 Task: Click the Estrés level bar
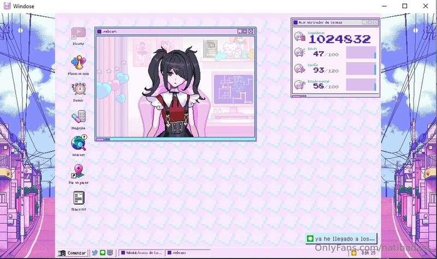point(361,52)
